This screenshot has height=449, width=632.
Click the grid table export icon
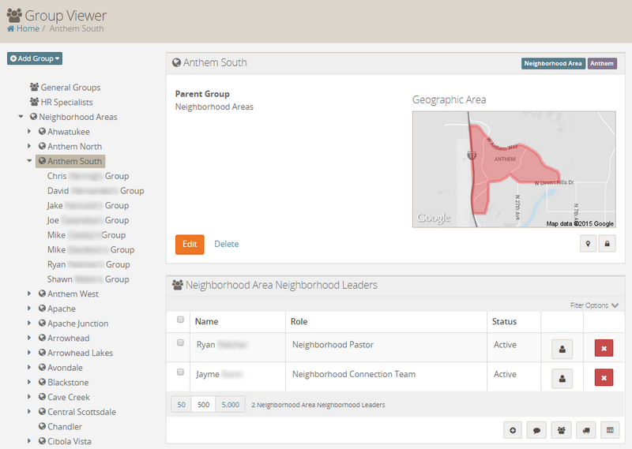609,430
